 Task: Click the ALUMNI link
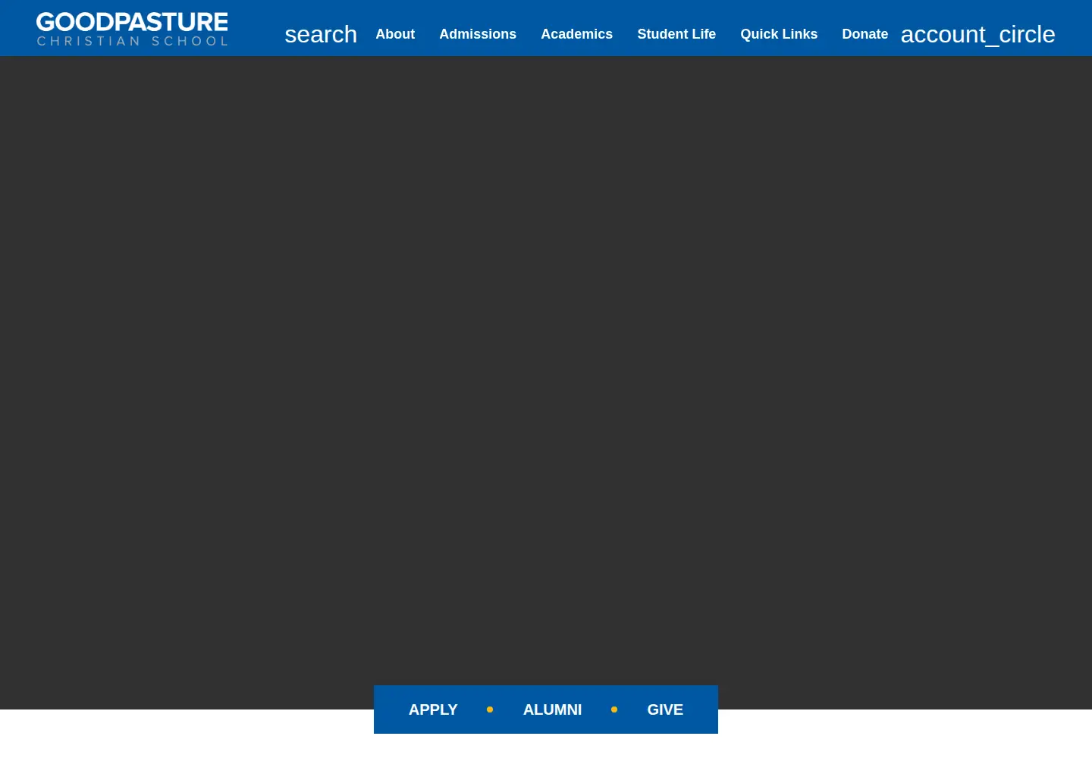[x=552, y=709]
